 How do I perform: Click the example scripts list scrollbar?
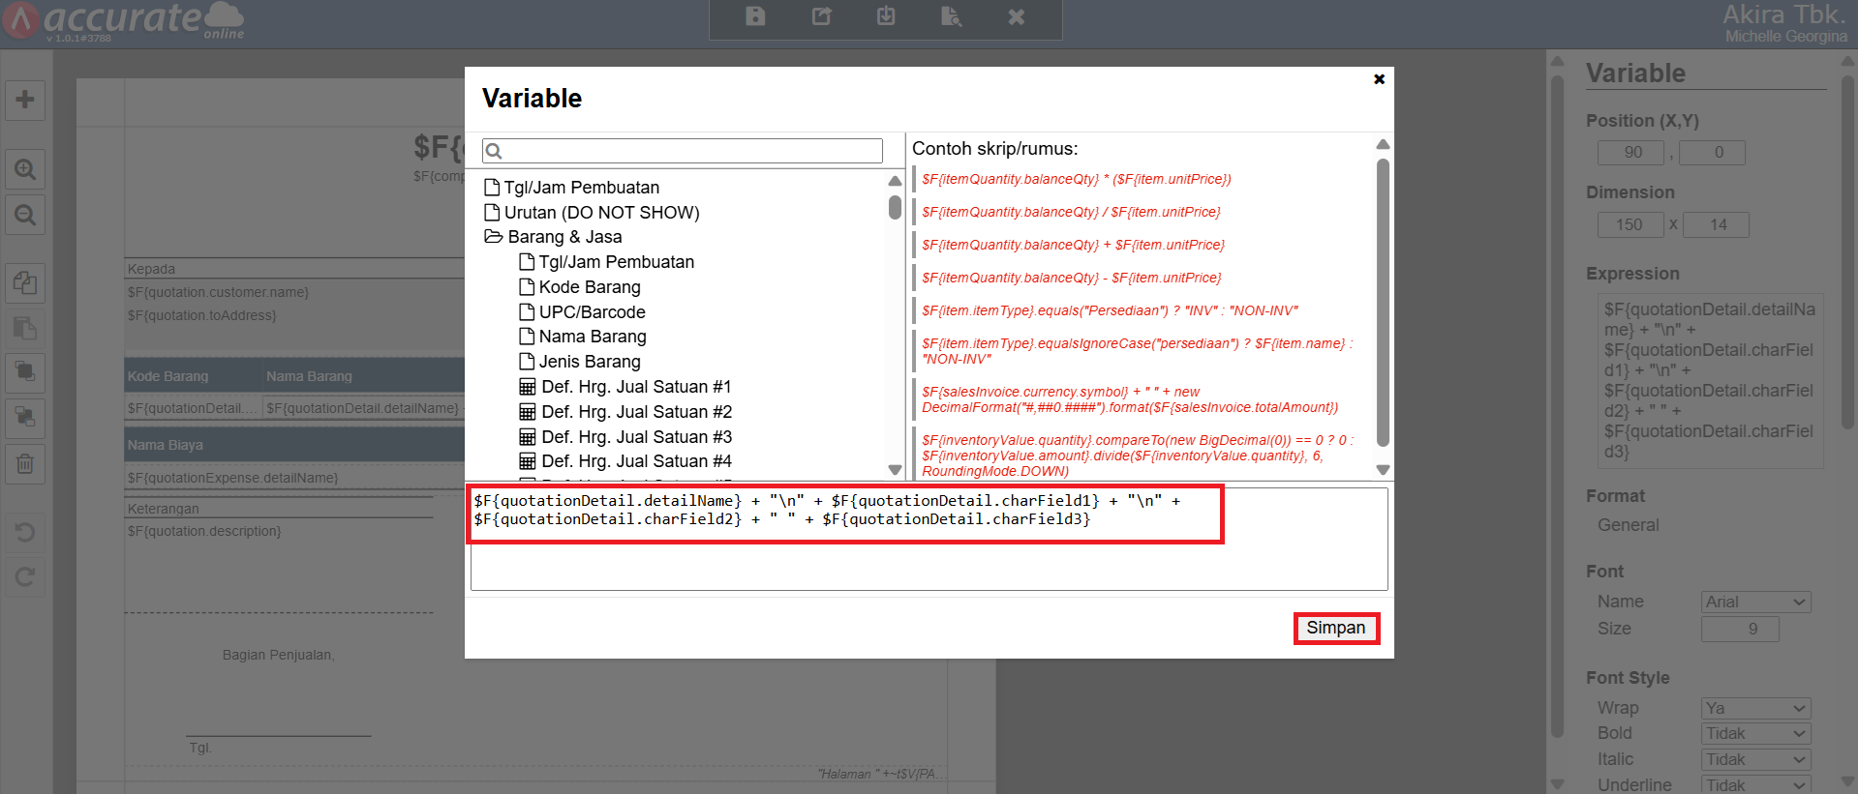point(1383,302)
